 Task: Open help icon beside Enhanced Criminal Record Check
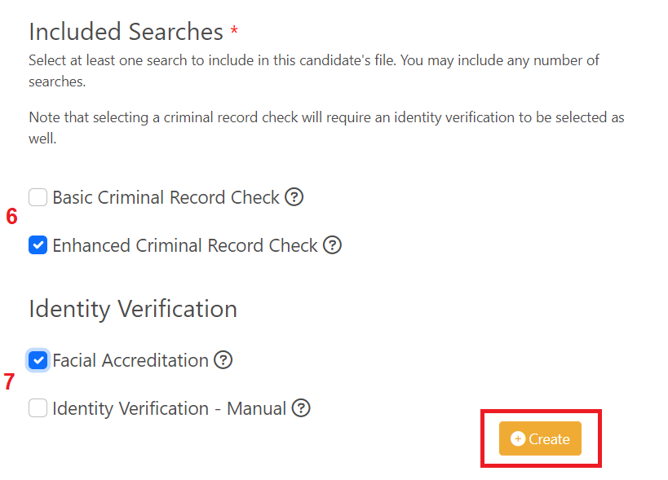tap(332, 245)
